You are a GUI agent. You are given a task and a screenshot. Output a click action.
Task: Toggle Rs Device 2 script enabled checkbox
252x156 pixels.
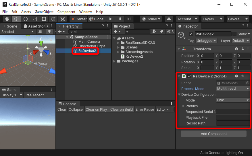(x=189, y=76)
